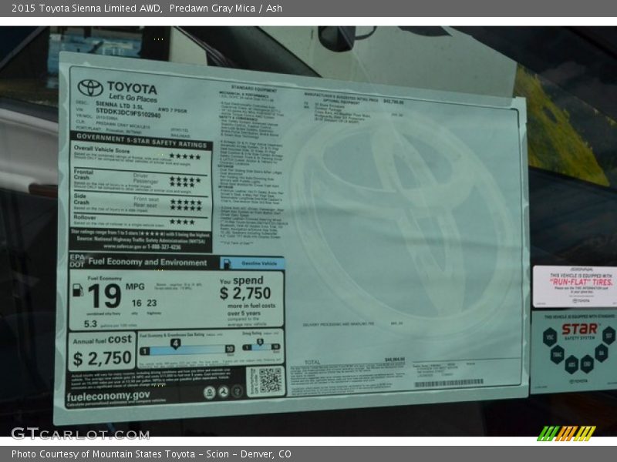Click the 'Rollover' label
Viewport: 617px width, 462px height.
coord(85,217)
